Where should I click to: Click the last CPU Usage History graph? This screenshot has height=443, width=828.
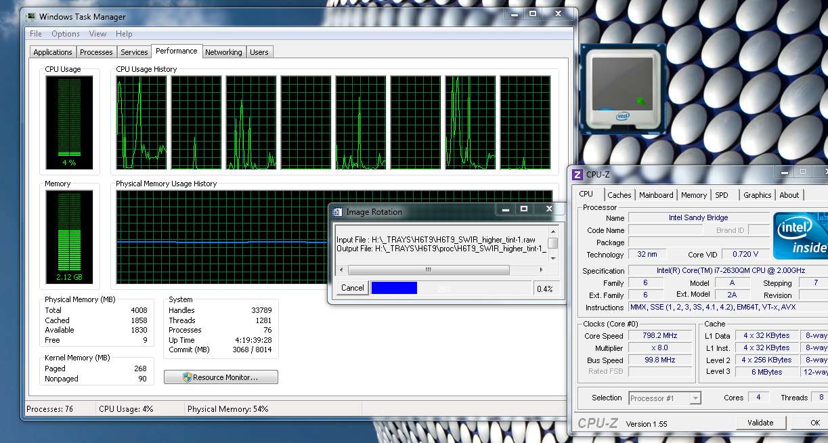tap(525, 122)
